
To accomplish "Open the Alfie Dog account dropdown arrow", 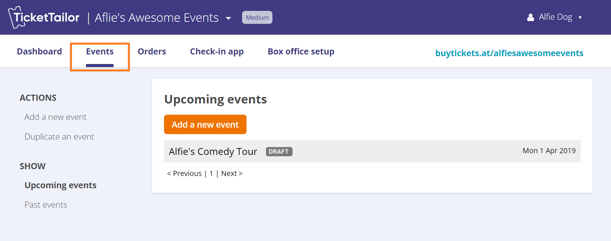I will coord(580,18).
